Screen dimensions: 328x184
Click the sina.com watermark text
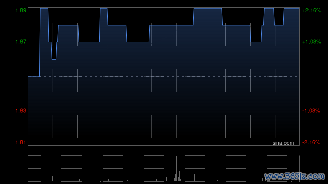click(x=283, y=143)
